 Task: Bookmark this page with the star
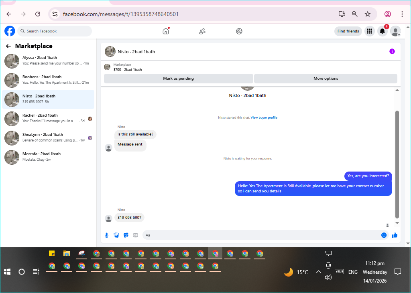[x=368, y=14]
